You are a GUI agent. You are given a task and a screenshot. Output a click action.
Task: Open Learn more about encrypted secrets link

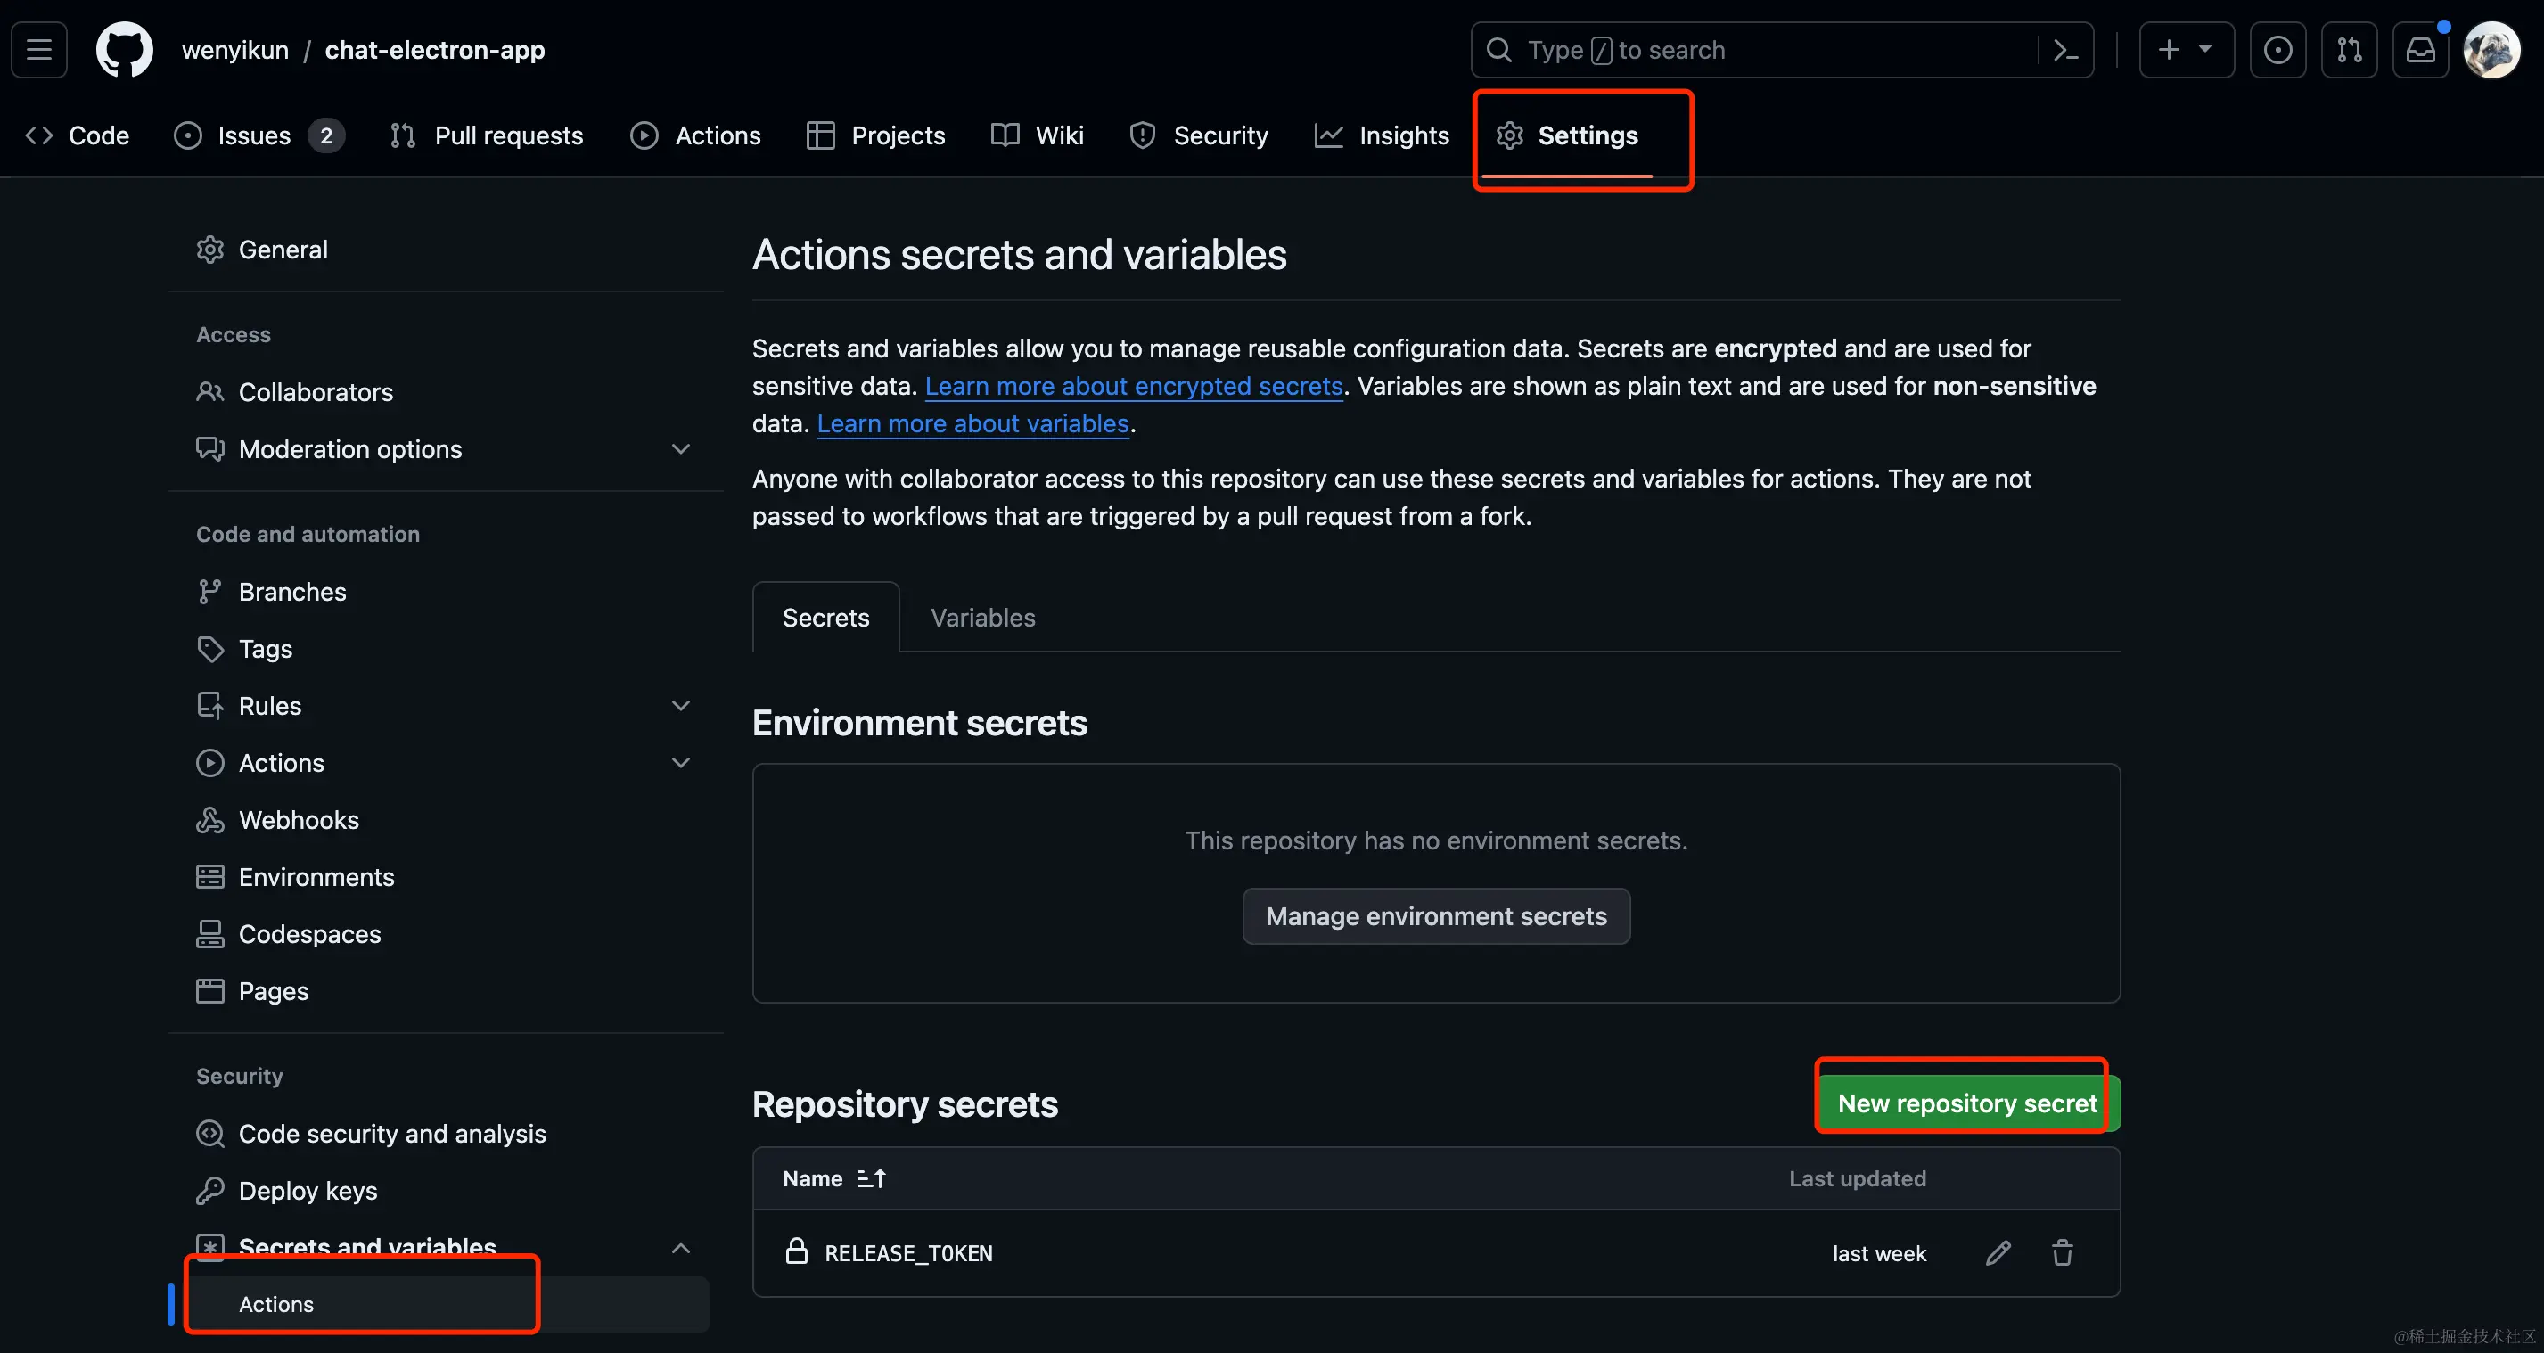tap(1134, 386)
